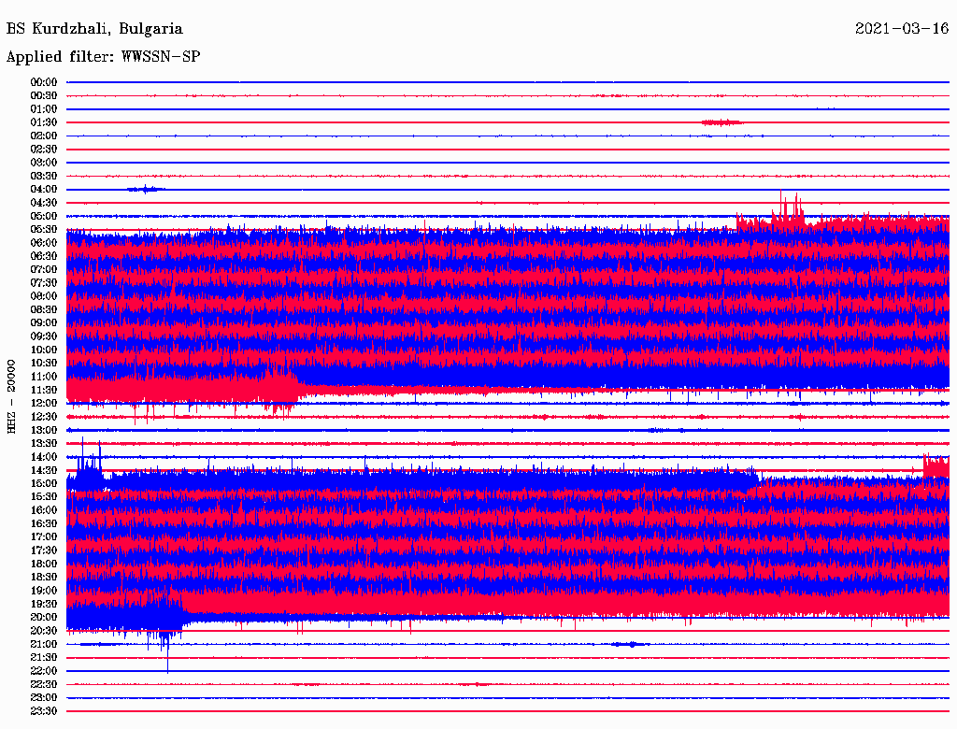957x729 pixels.
Task: Select the 00:30 time label
Action: tap(44, 95)
